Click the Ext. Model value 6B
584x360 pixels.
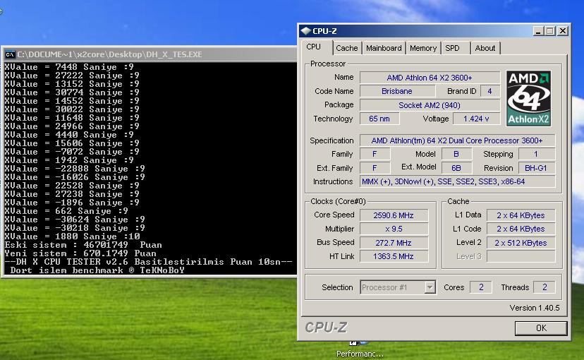point(456,168)
